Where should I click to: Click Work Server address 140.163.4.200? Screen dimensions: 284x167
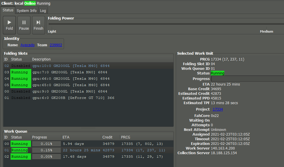223,148
